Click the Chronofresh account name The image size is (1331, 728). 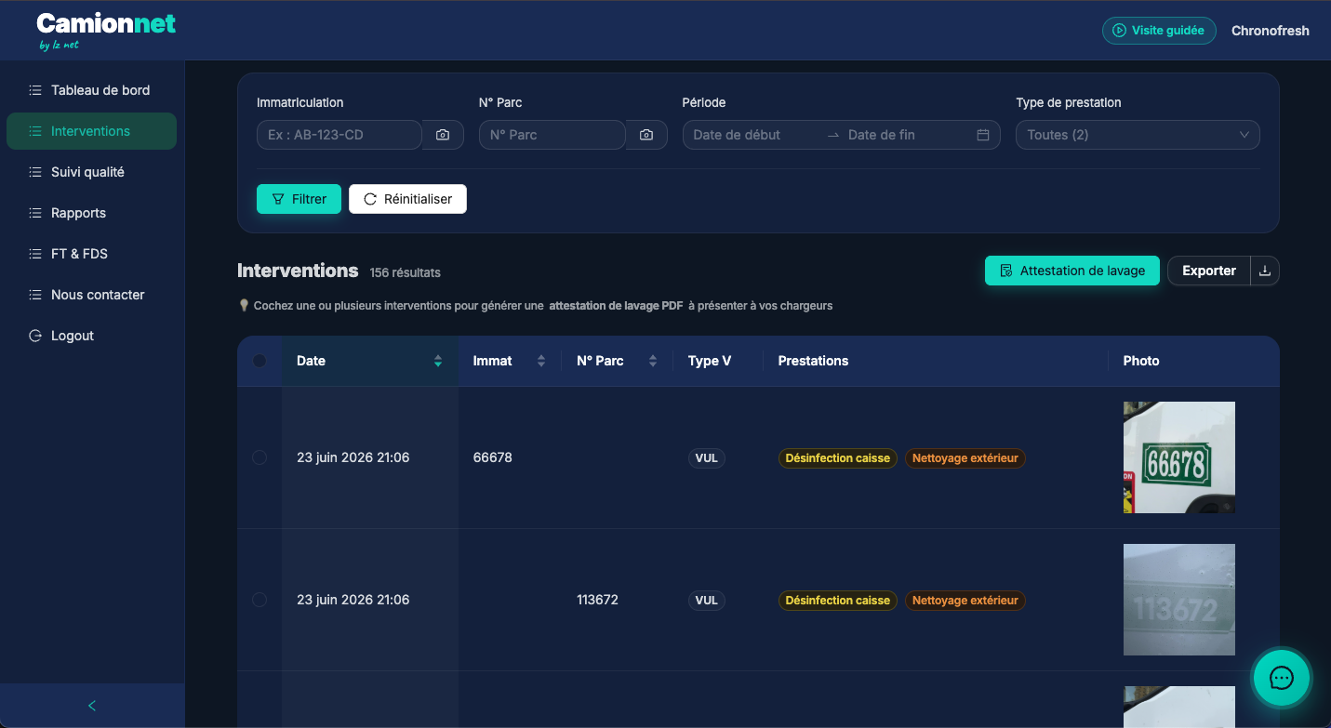(x=1271, y=31)
